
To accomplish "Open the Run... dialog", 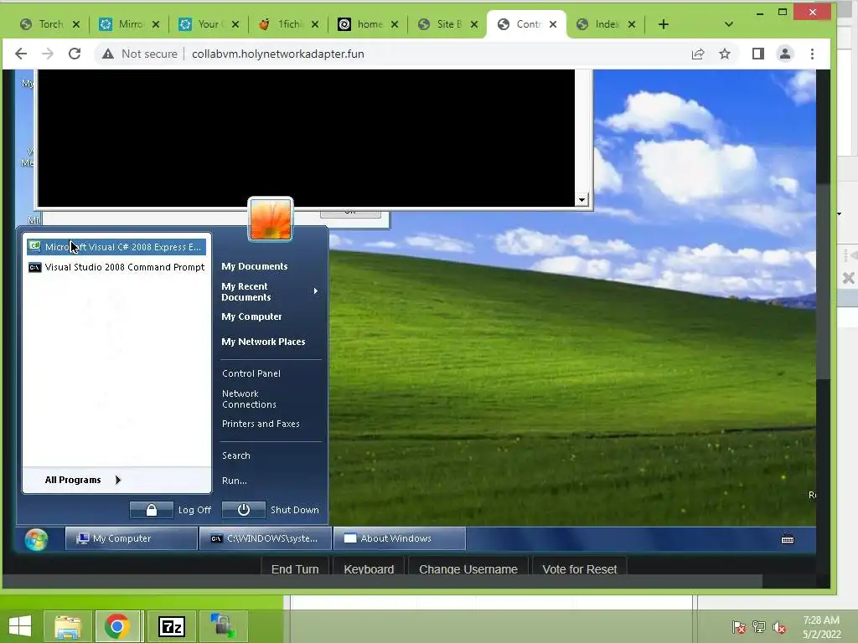I will click(x=235, y=481).
